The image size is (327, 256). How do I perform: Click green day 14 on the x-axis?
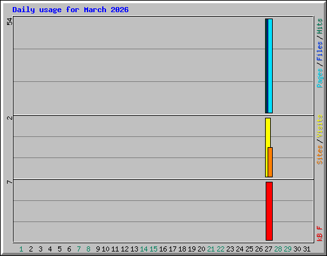(144, 249)
